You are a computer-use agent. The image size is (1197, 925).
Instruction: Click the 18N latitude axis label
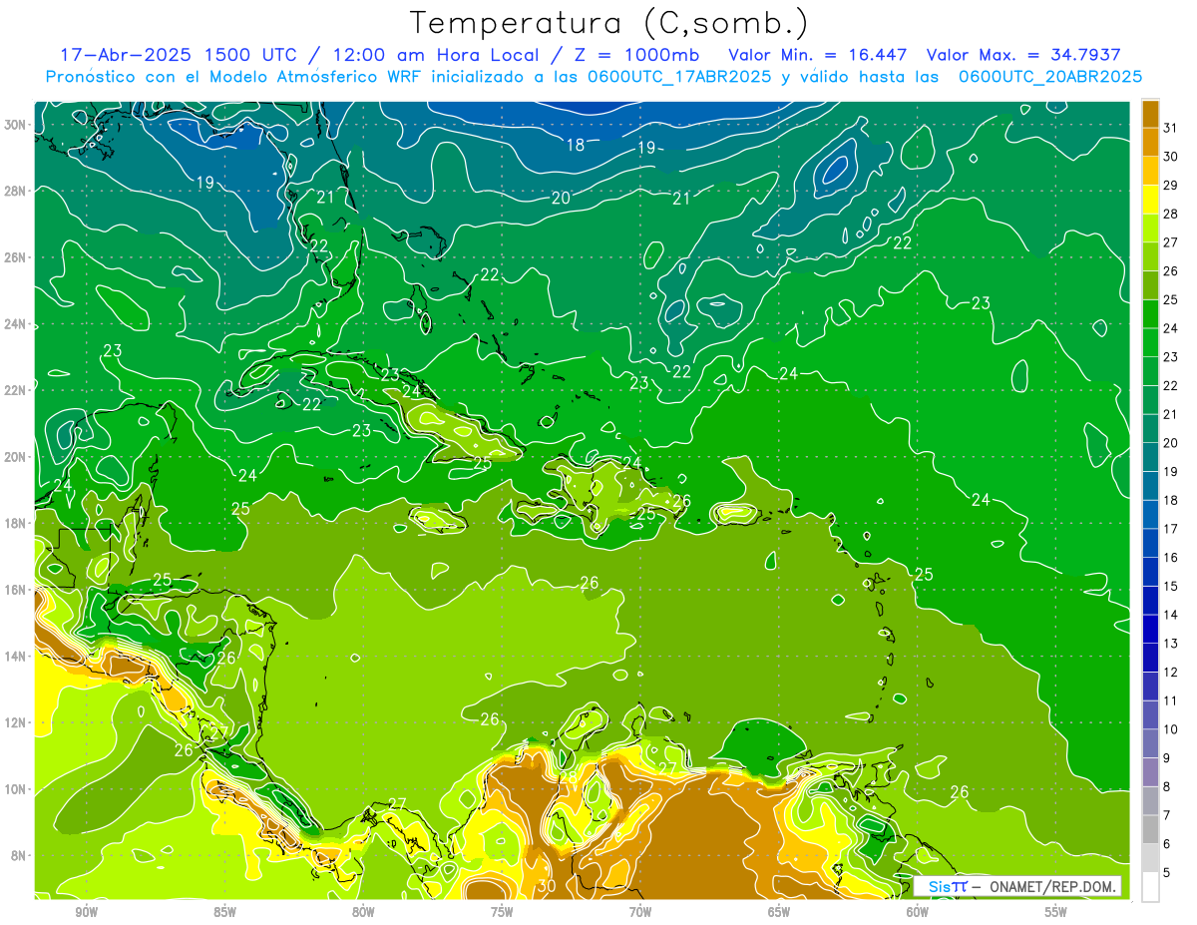click(16, 523)
